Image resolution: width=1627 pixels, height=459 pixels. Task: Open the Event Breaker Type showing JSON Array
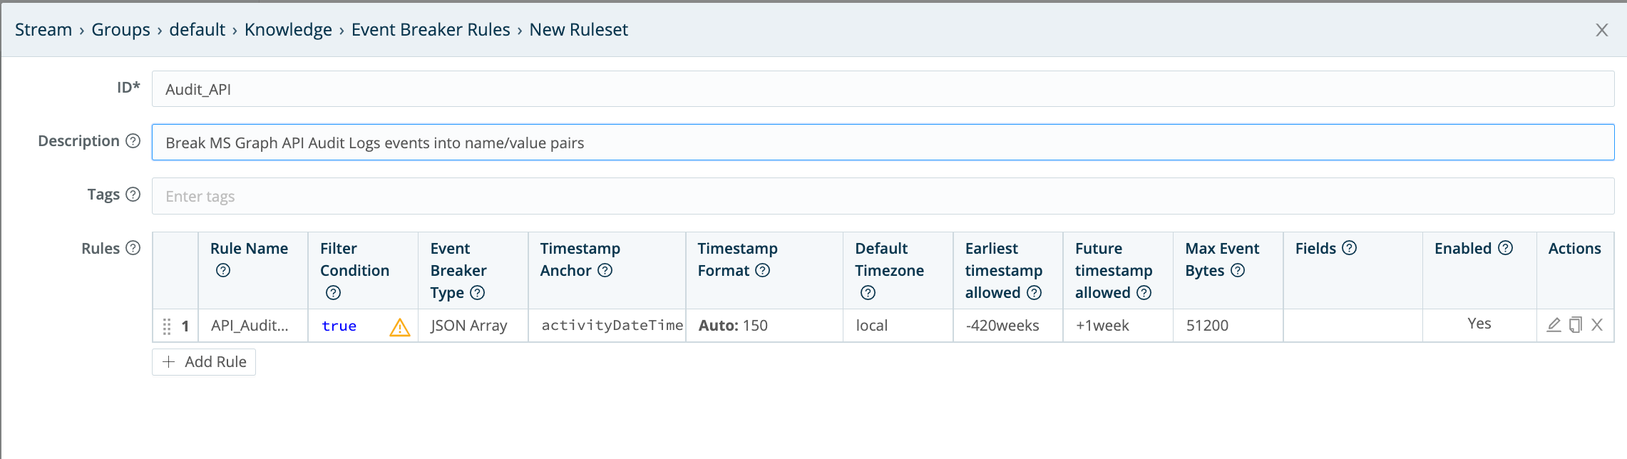click(468, 326)
